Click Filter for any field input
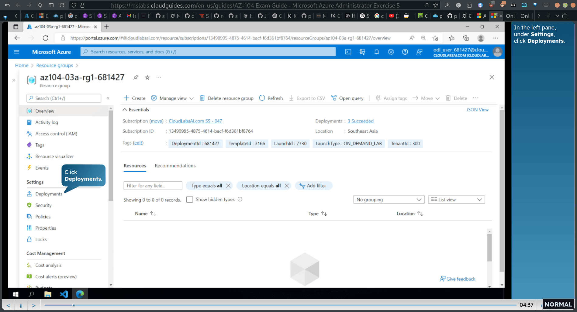577x312 pixels. 153,186
